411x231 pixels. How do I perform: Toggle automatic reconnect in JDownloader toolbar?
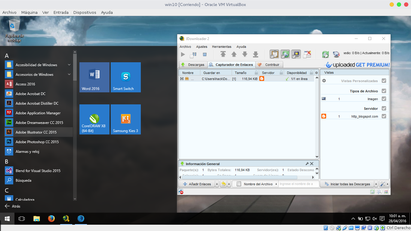tap(285, 54)
